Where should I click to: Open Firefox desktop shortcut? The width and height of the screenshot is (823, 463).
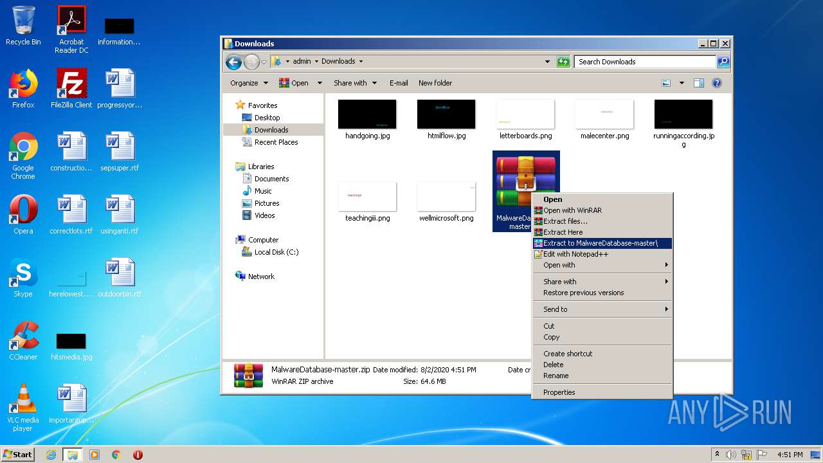pos(23,89)
